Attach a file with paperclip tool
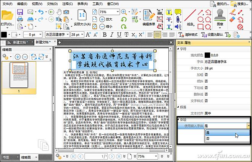Viewport: 252px width, 162px height. 178,19
